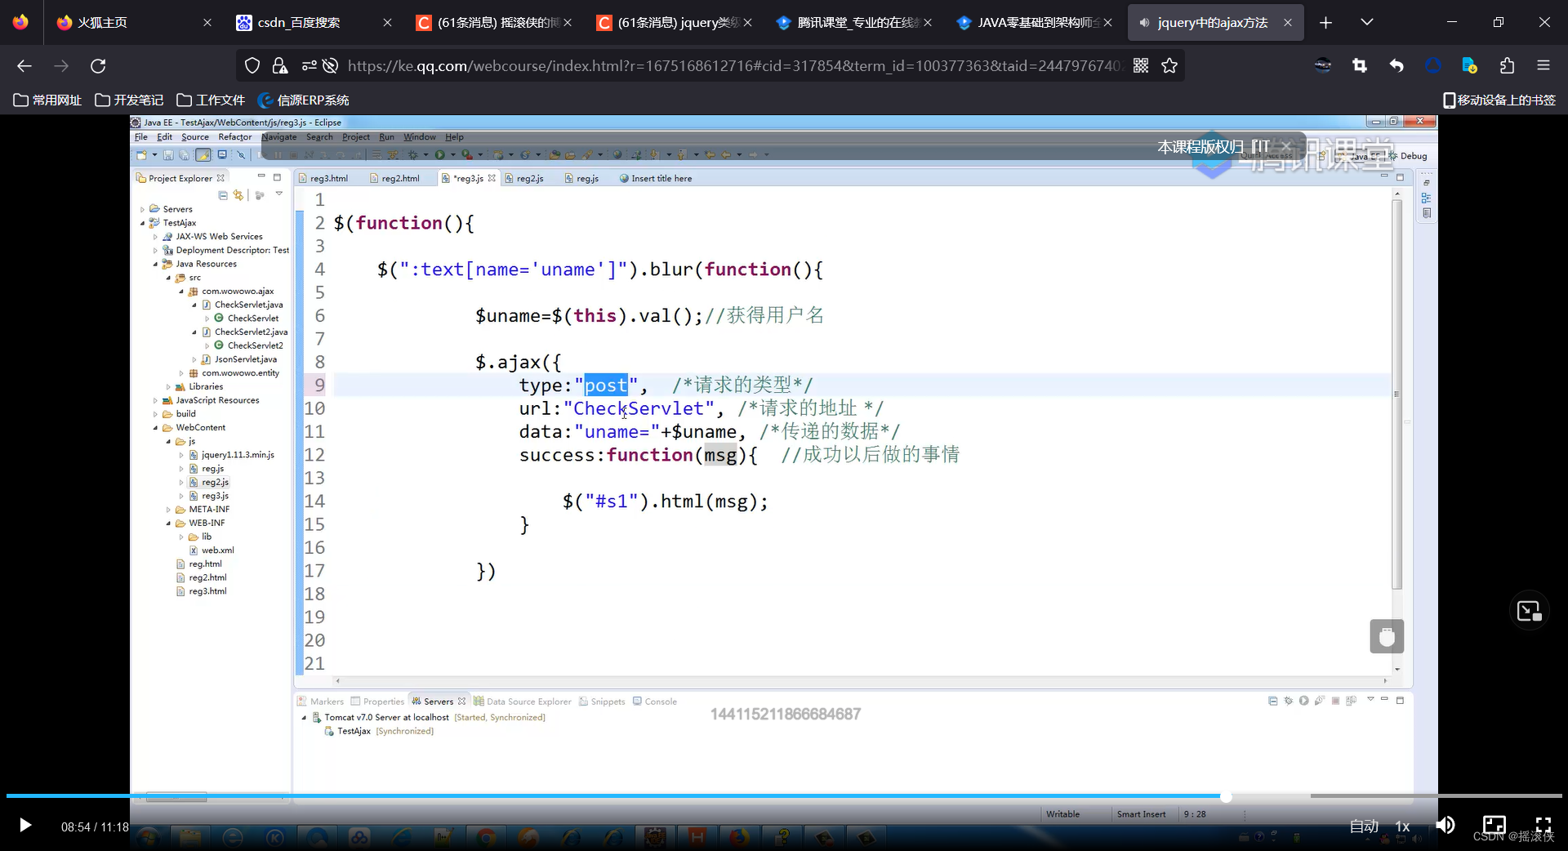Click the Source menu in Eclipse video
Screen dimensions: 1568x851
195,137
